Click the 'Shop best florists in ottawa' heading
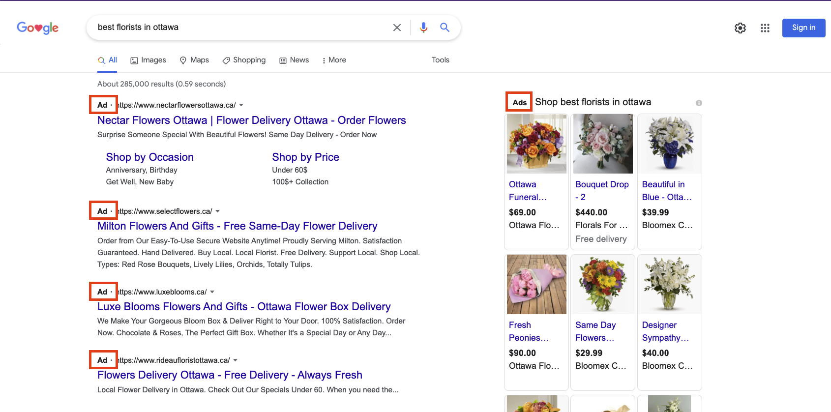Screen dimensions: 831x412 (593, 102)
